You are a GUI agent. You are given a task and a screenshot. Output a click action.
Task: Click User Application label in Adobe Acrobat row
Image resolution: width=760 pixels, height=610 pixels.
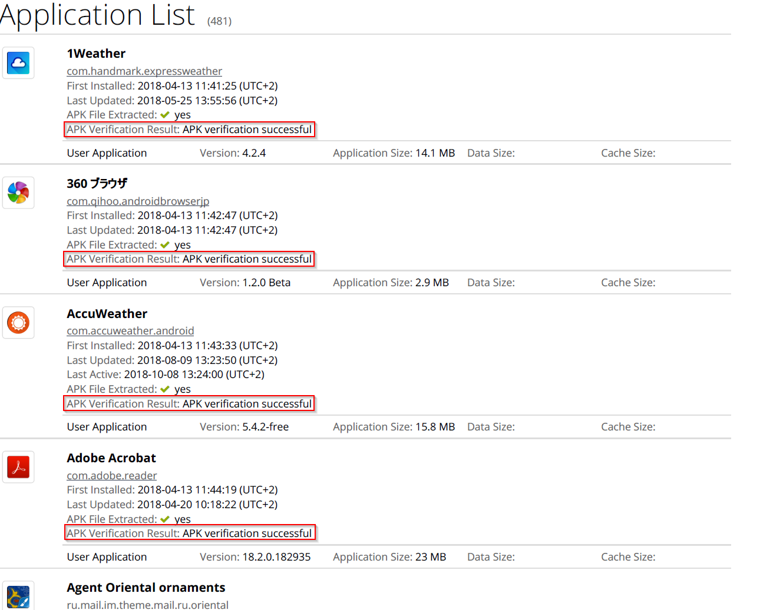107,557
